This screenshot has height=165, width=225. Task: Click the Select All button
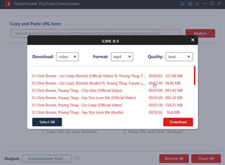tap(47, 122)
